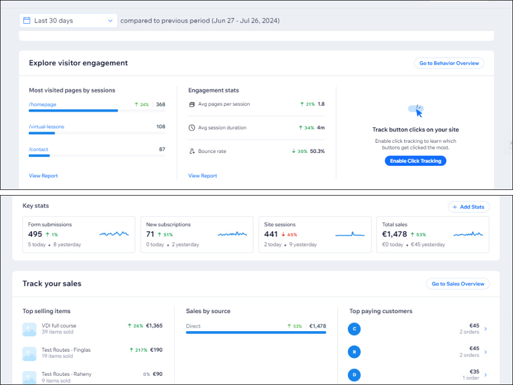Click the 19 items sold text
This screenshot has height=385, width=513.
57,356
